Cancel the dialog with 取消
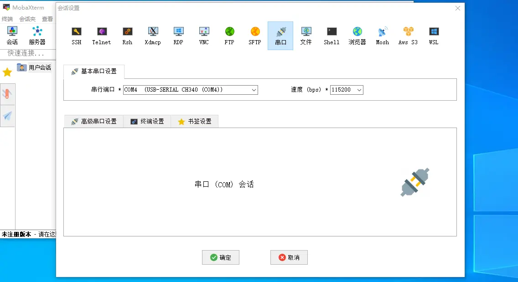 [x=289, y=257]
